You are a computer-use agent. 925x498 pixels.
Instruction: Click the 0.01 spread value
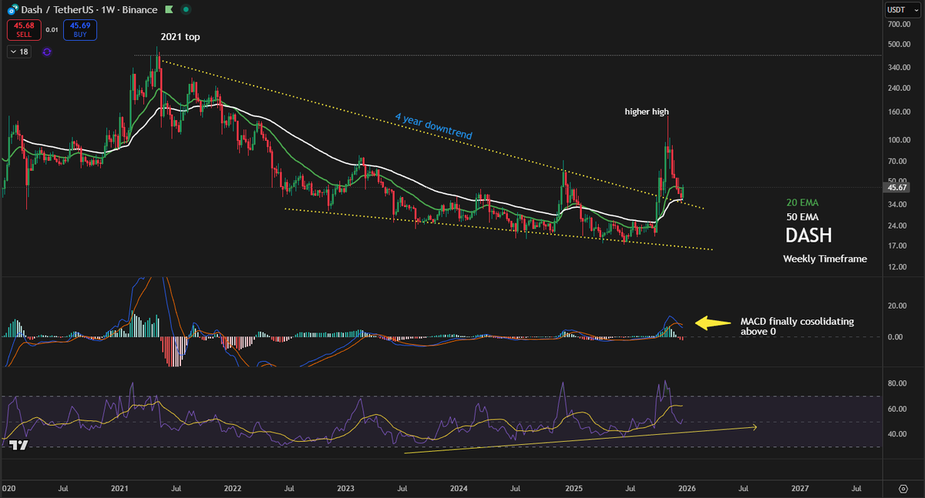tap(51, 30)
